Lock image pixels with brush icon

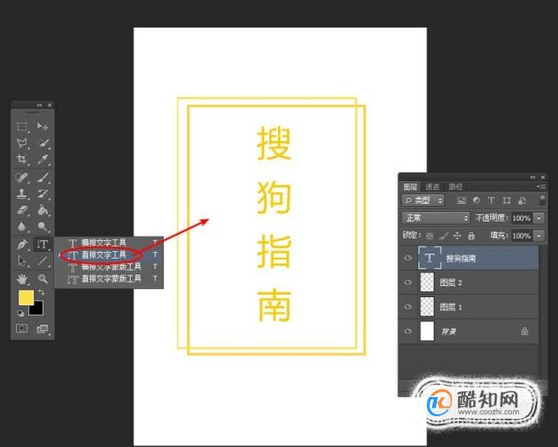click(443, 236)
